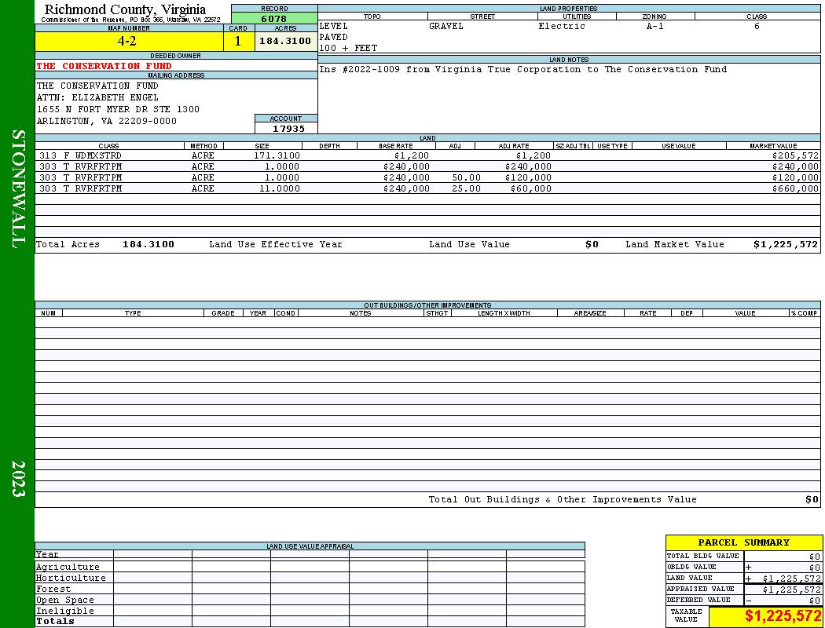Click the market value $205,572
The height and width of the screenshot is (628, 825).
[795, 156]
